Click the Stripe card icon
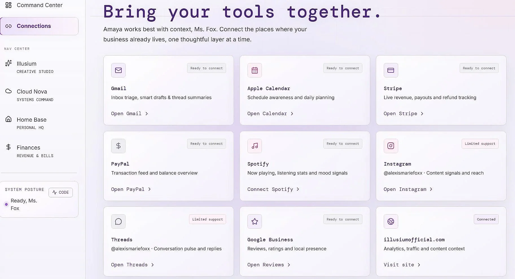The image size is (515, 279). point(391,70)
